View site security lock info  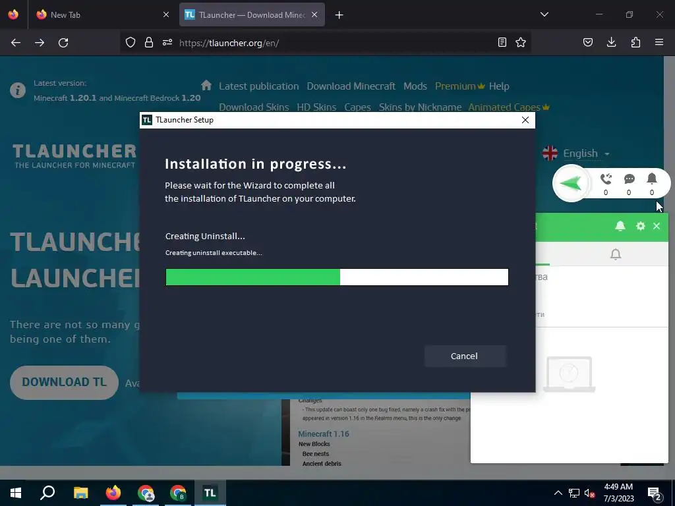[x=149, y=42]
